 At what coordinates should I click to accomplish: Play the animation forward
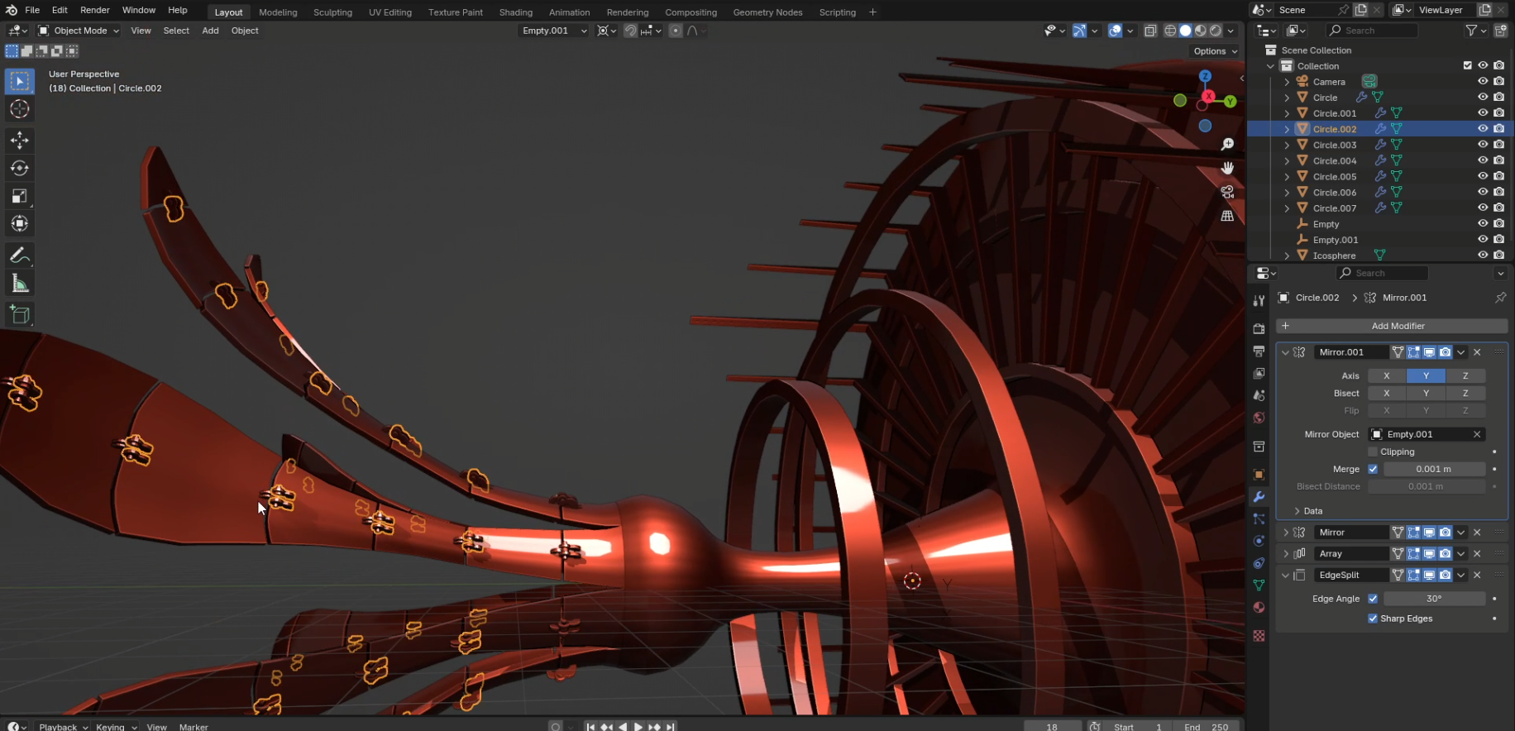pyautogui.click(x=638, y=727)
